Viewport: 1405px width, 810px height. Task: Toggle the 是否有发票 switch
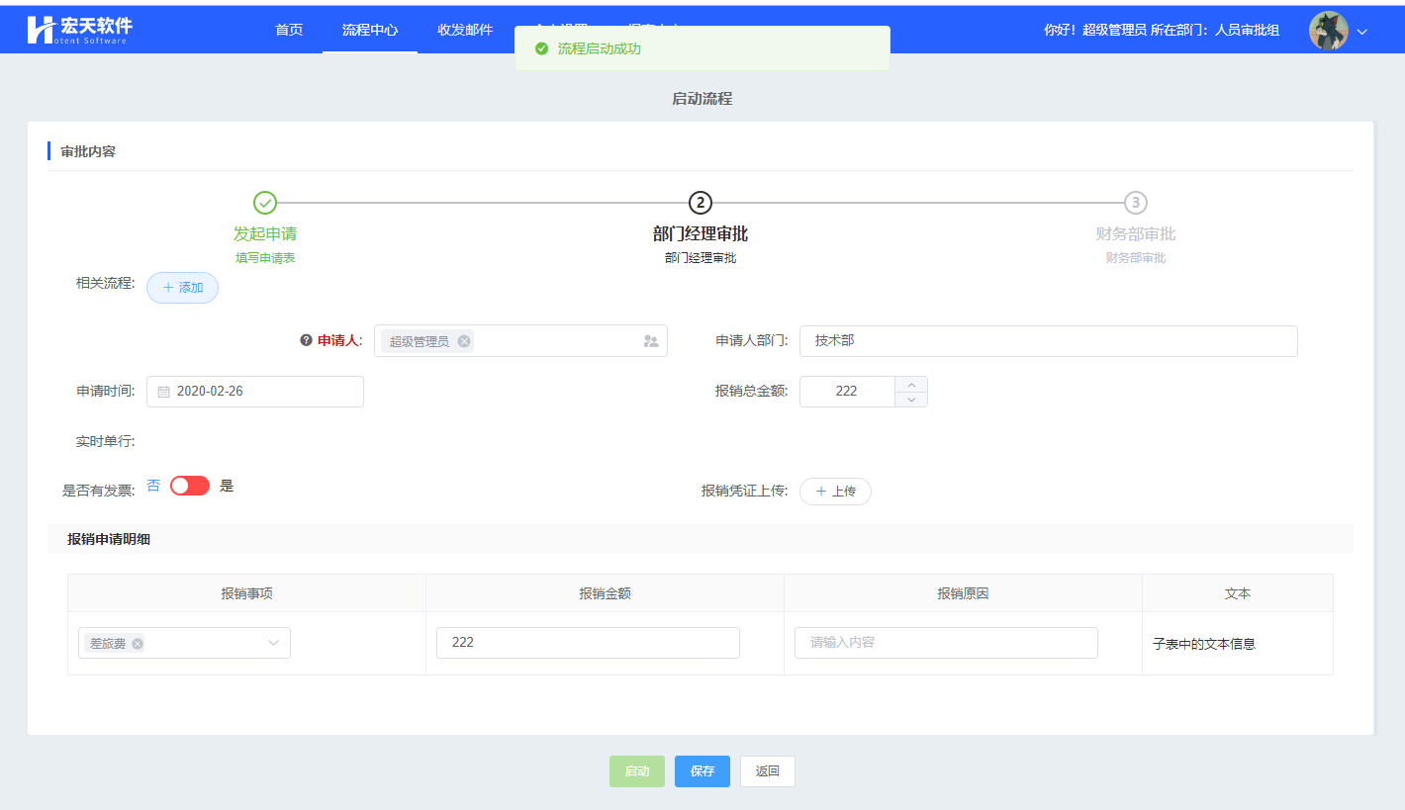coord(190,486)
